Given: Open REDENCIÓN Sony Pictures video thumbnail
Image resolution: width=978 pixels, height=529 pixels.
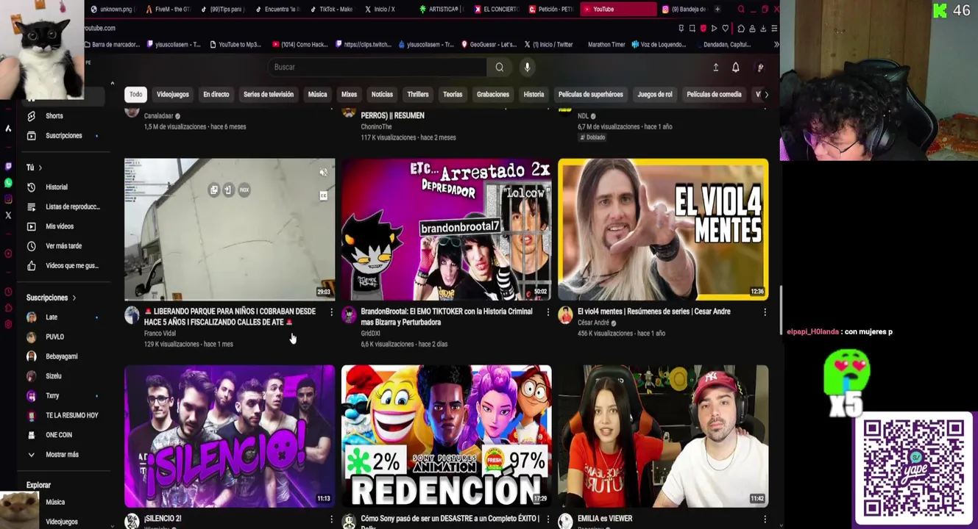Looking at the screenshot, I should pos(446,436).
